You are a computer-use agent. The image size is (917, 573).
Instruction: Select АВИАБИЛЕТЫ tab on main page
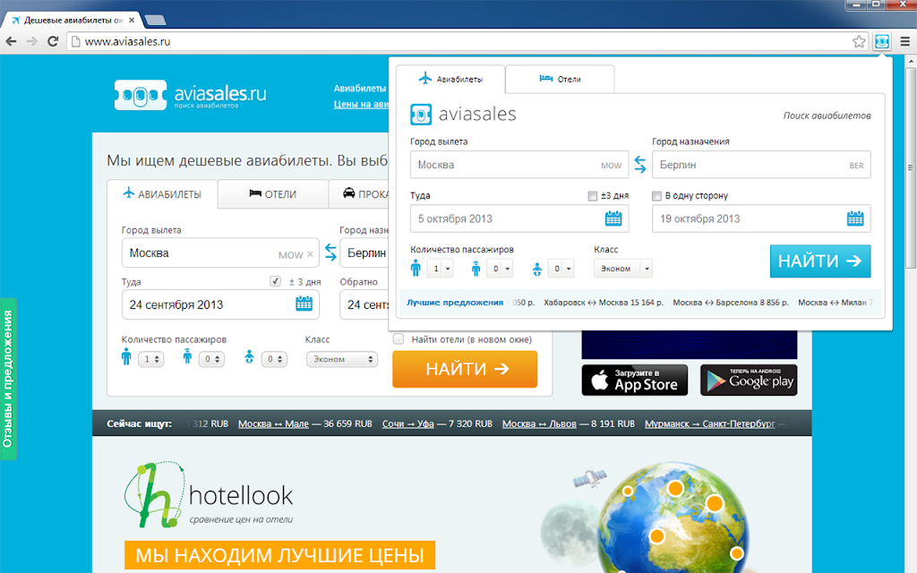pos(162,194)
